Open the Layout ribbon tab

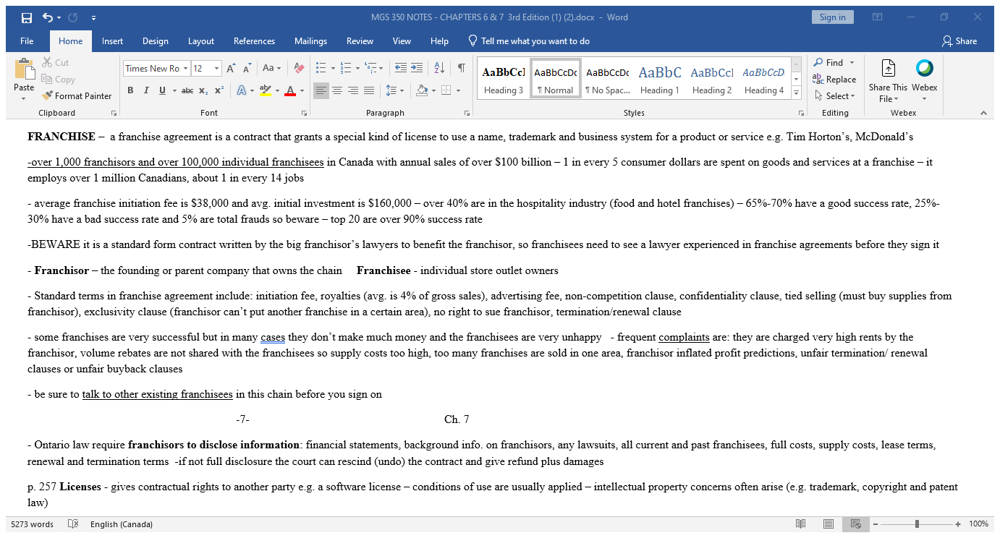(x=201, y=41)
